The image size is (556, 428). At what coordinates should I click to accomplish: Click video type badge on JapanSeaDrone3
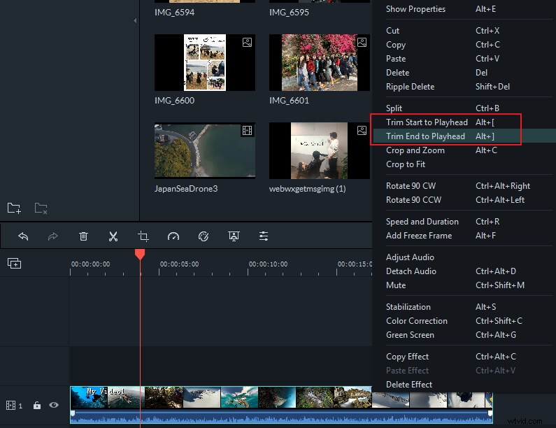click(x=247, y=131)
